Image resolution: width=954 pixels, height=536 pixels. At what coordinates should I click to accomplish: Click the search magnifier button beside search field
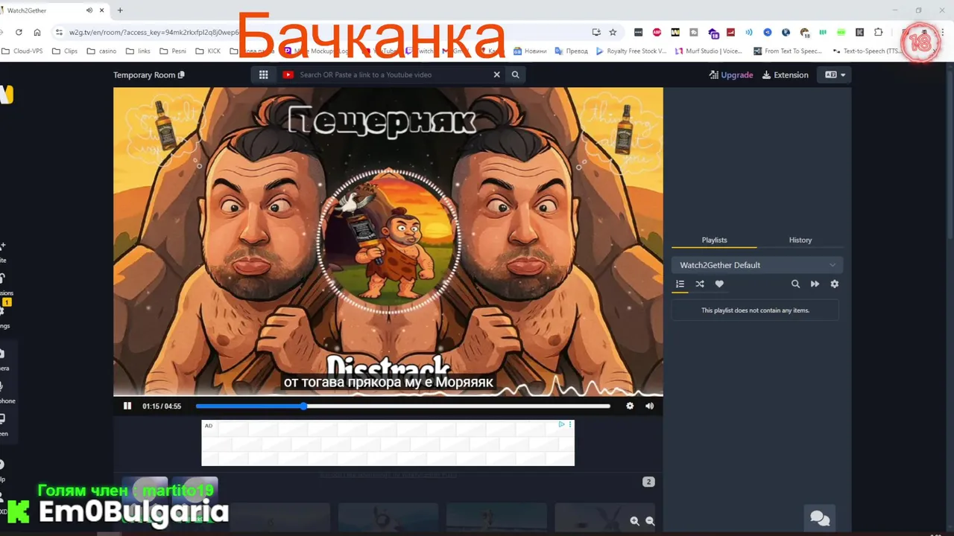(515, 74)
